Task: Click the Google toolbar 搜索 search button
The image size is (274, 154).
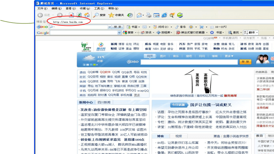Action: coord(128,32)
